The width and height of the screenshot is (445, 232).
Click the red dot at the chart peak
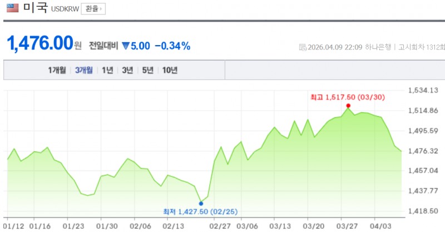point(348,106)
